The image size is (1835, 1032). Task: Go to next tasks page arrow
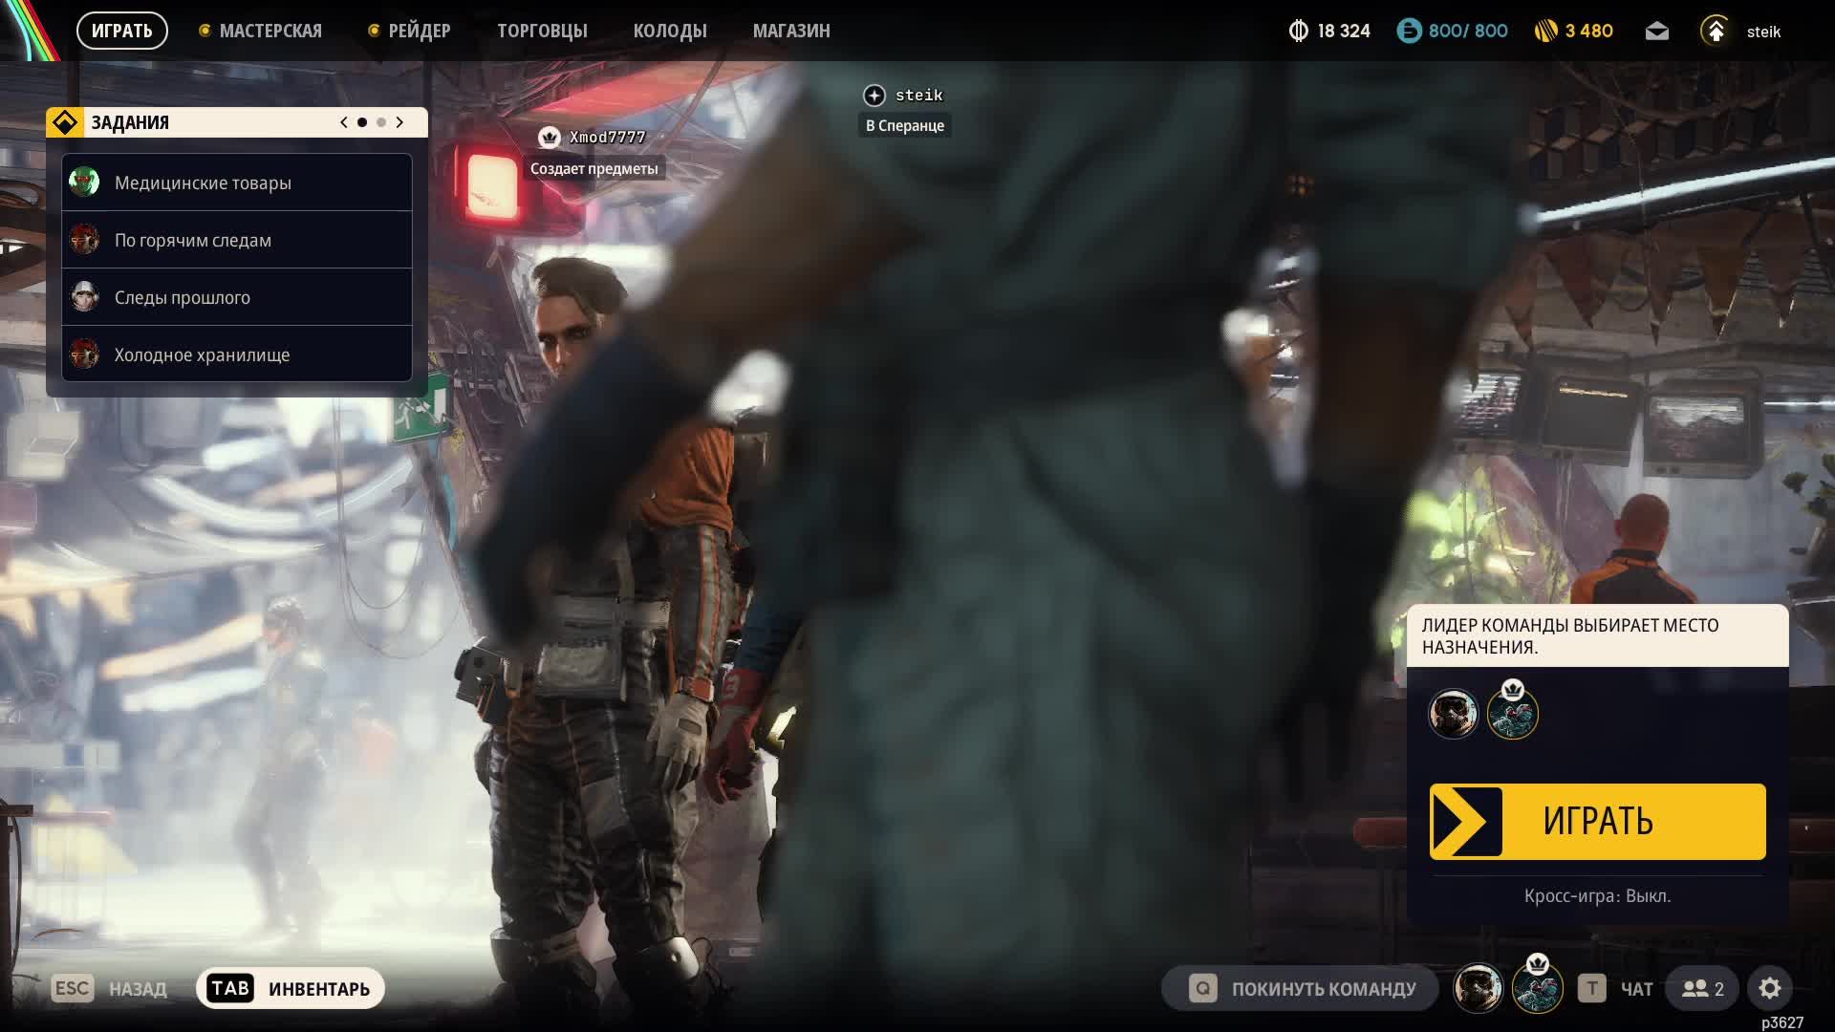(x=399, y=122)
